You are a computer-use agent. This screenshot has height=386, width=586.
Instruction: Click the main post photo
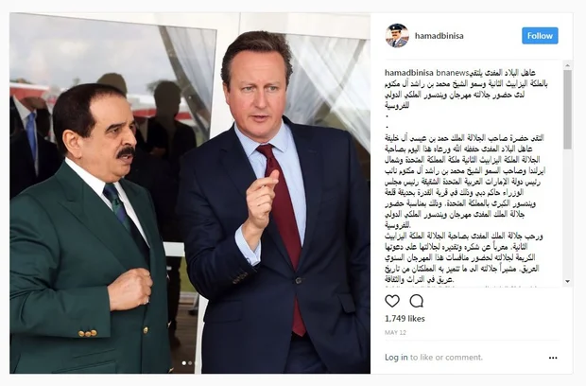(190, 193)
